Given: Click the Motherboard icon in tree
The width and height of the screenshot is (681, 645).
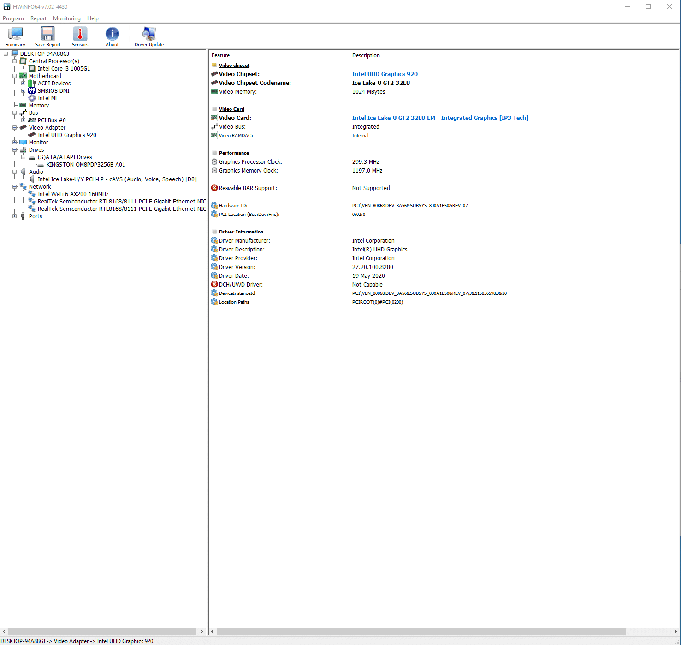Looking at the screenshot, I should click(x=23, y=76).
